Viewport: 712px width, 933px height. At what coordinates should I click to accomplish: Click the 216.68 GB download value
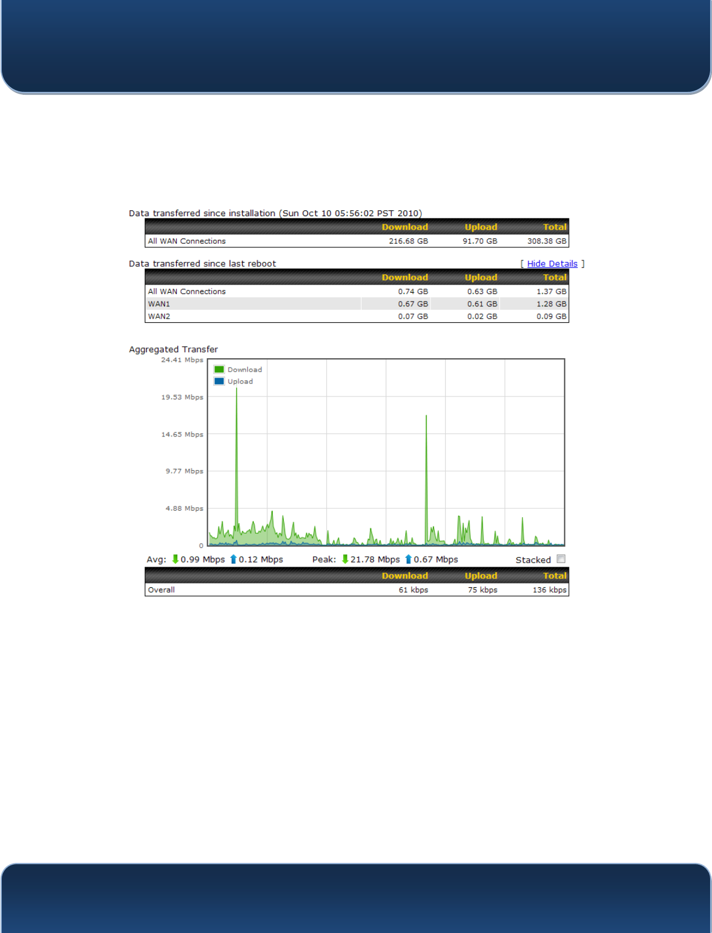408,241
